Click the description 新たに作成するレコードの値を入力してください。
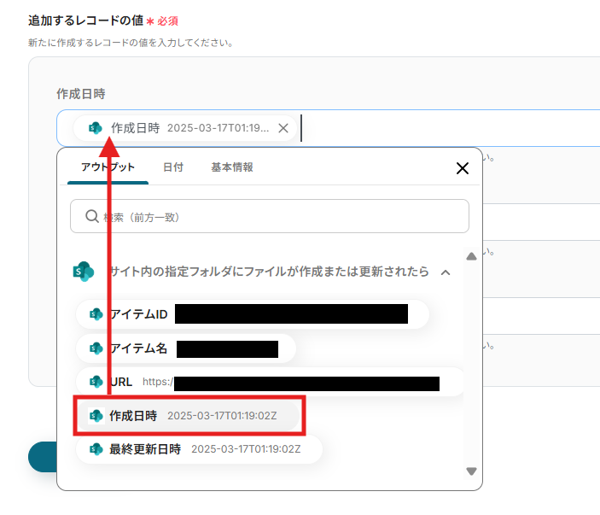 pos(131,43)
